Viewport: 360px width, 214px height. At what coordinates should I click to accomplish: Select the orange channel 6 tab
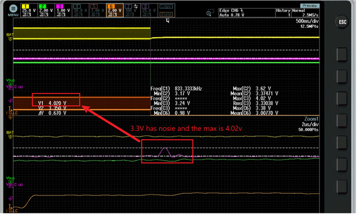115,10
